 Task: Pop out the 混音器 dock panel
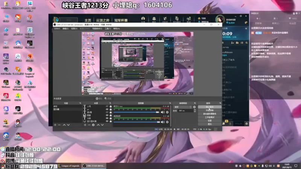pyautogui.click(x=170, y=103)
